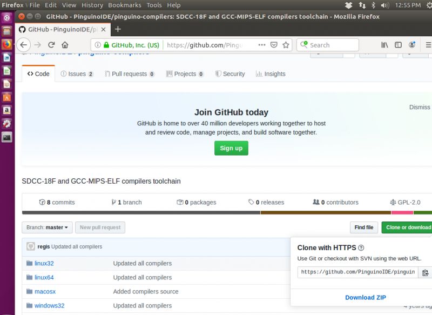The image size is (432, 315).
Task: Open Ubuntu dash search in launcher
Action: [6, 18]
